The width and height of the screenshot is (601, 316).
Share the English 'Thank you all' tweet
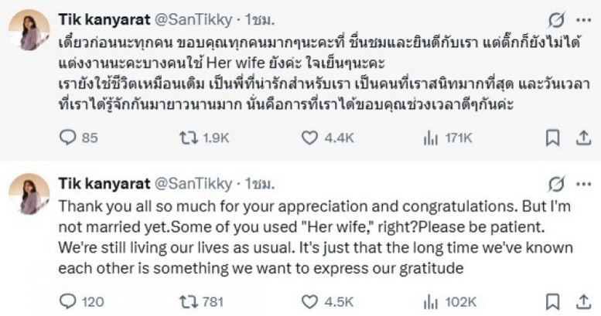click(580, 301)
